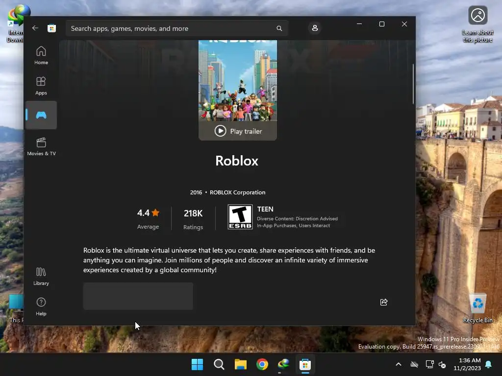Viewport: 502px width, 376px height.
Task: Click the 2016 release year text
Action: pyautogui.click(x=196, y=192)
